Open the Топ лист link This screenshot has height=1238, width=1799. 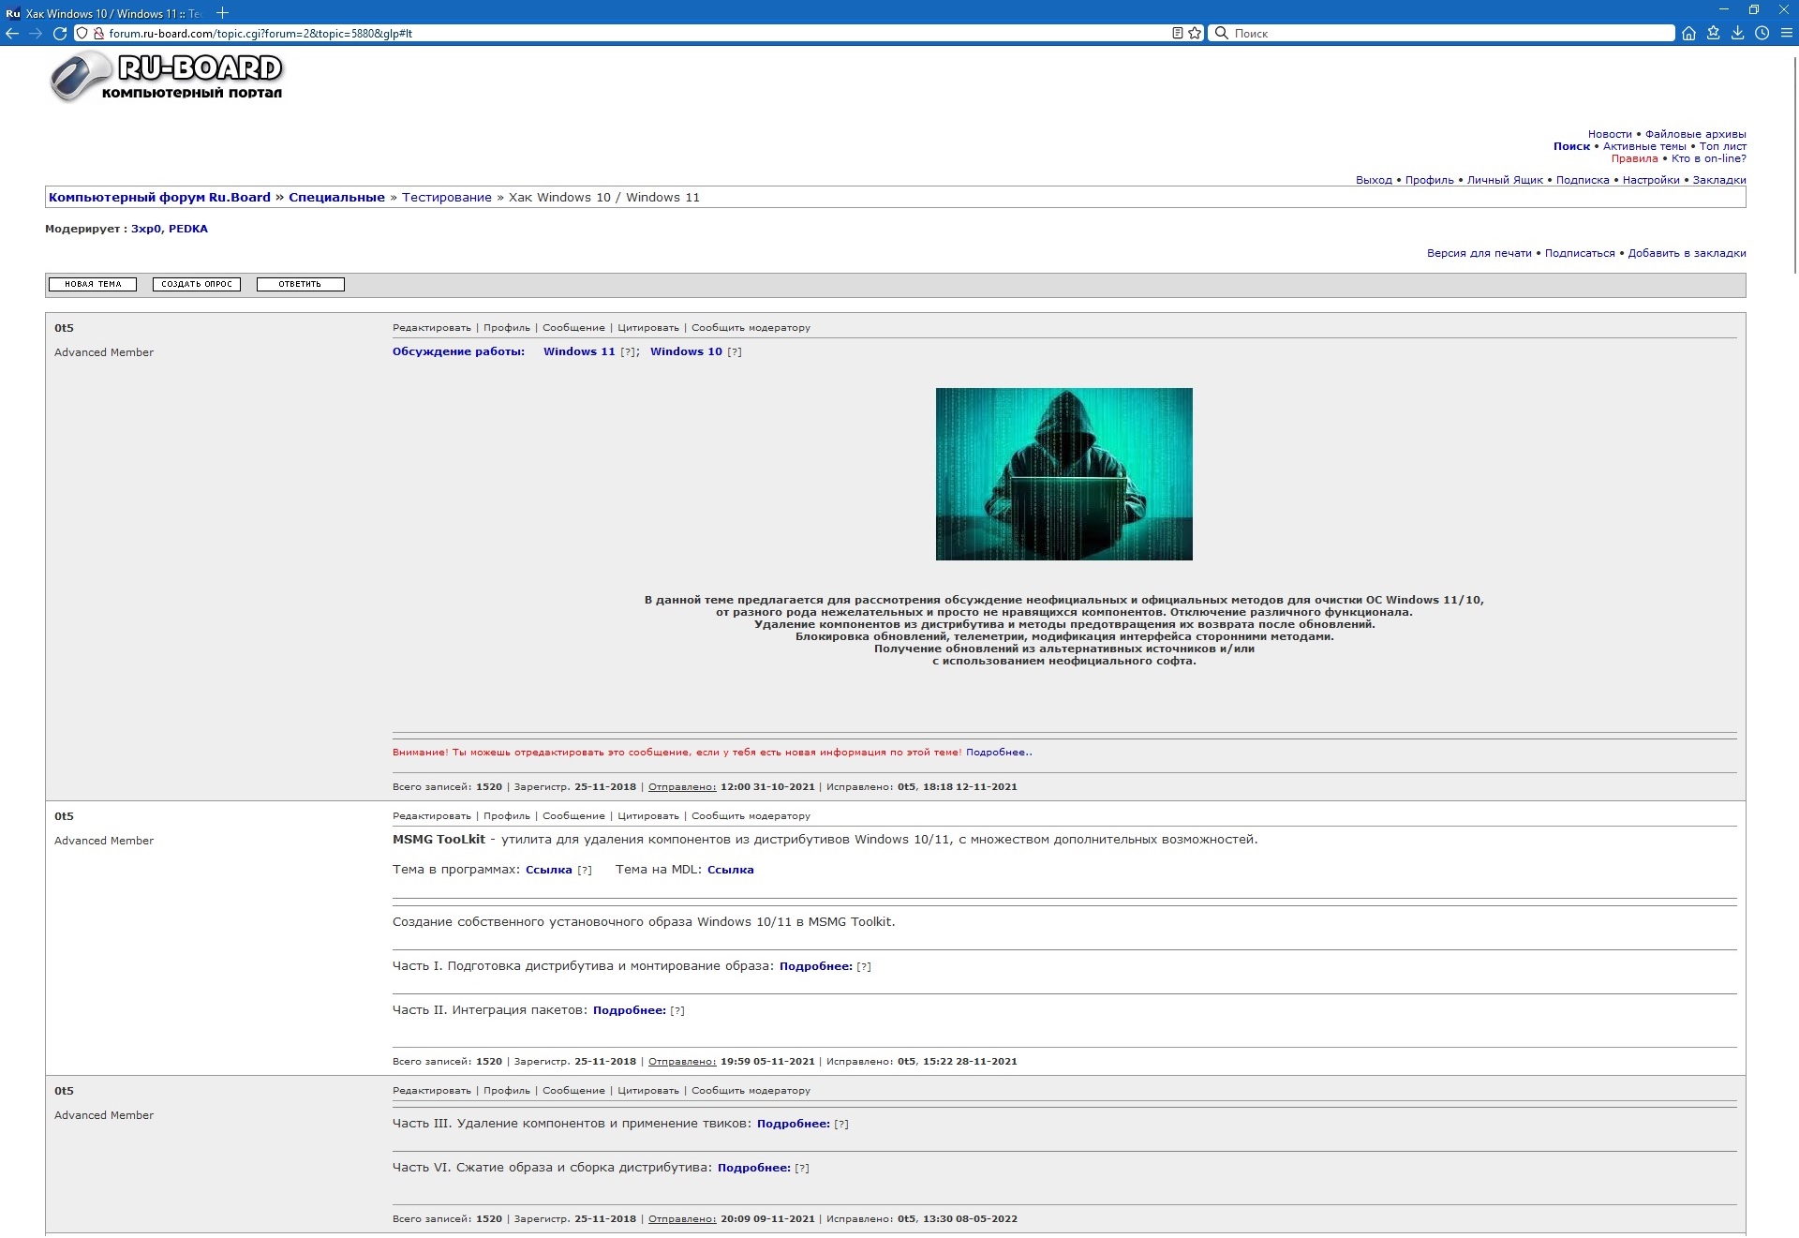[x=1722, y=146]
